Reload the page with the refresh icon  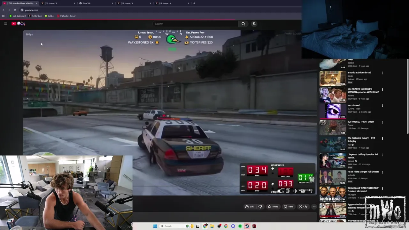[15, 10]
